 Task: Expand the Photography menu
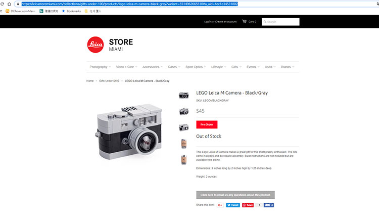coord(100,67)
